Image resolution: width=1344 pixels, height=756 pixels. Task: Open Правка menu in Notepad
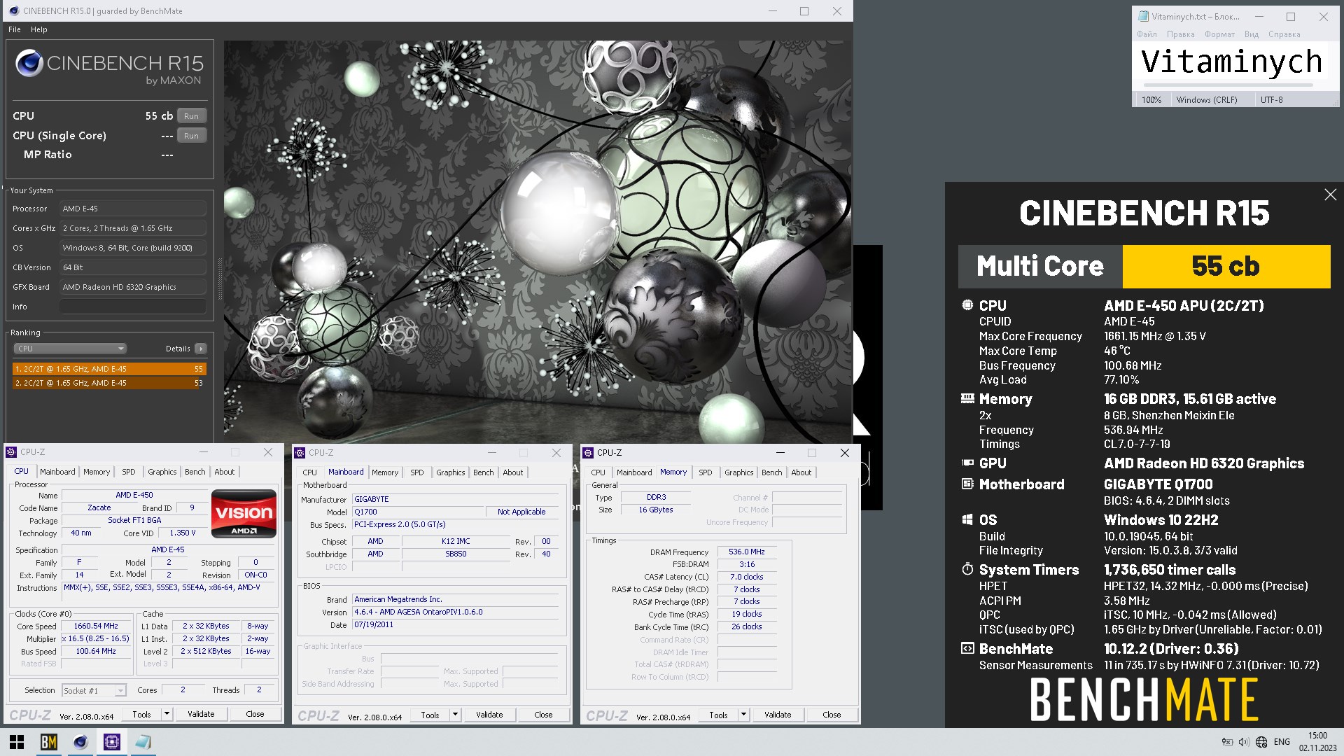tap(1181, 34)
